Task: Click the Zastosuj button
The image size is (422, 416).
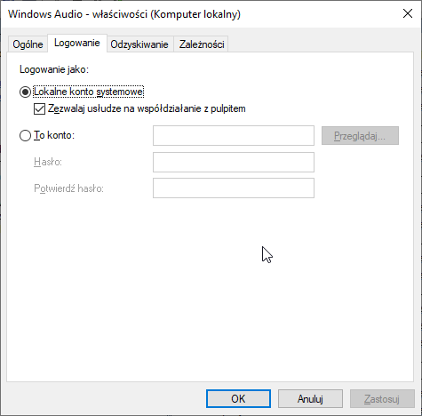Action: (x=382, y=399)
